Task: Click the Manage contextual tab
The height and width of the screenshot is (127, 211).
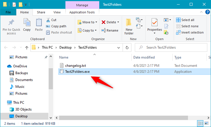Action: 82,5
